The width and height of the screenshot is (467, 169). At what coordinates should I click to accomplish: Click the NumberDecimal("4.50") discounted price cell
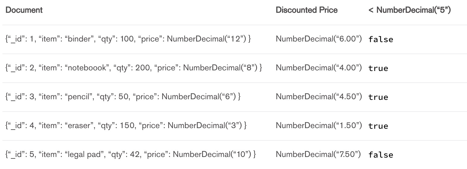coord(319,97)
